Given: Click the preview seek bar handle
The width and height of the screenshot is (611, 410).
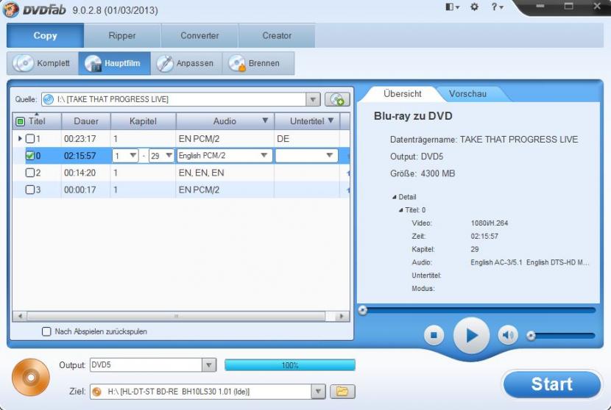Looking at the screenshot, I should point(363,310).
